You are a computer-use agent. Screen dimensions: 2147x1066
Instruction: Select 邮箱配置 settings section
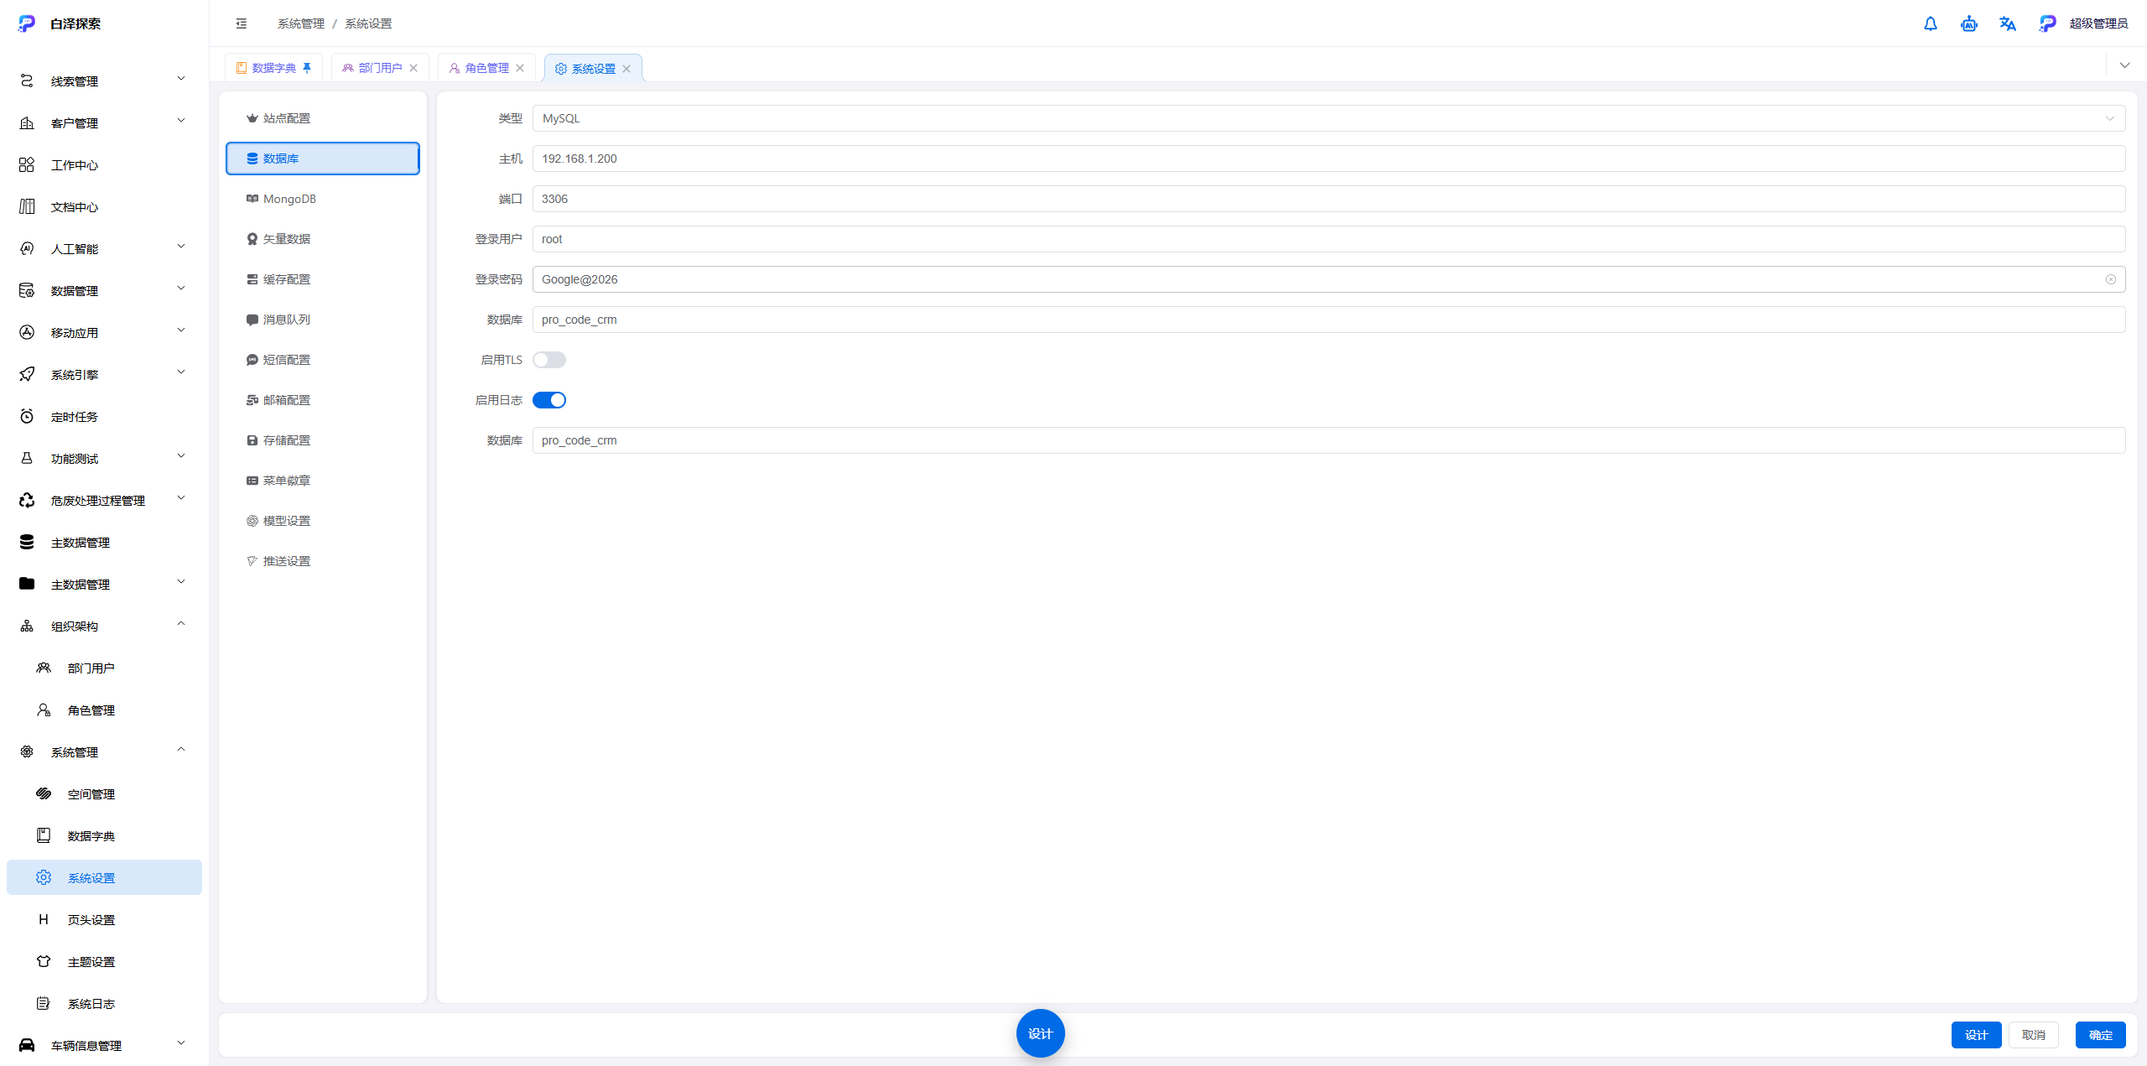pyautogui.click(x=322, y=400)
